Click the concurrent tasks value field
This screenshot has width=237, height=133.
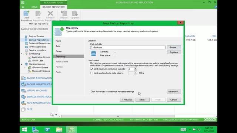(131, 69)
